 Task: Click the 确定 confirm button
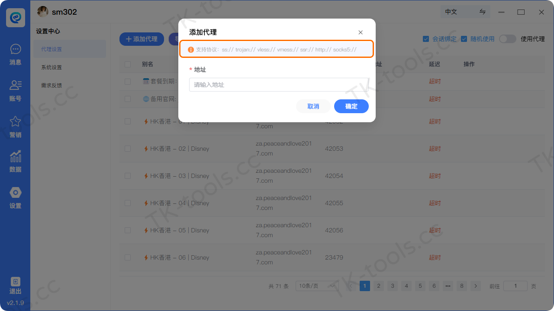(351, 106)
